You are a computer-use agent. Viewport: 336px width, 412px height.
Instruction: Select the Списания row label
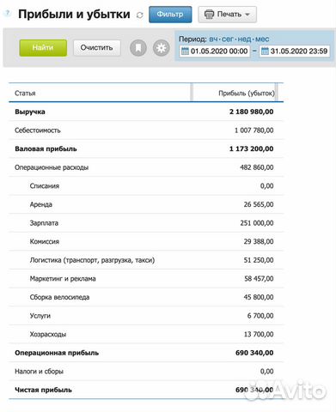click(x=45, y=186)
